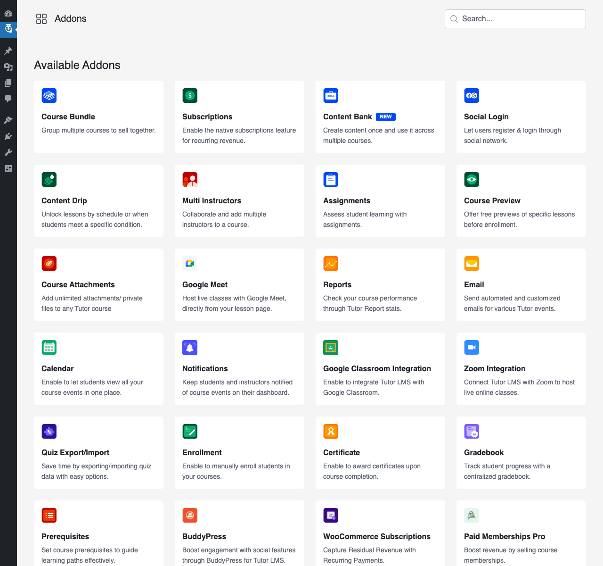Screen dimensions: 603x566
Task: Select the Assignments title
Action: tap(347, 200)
